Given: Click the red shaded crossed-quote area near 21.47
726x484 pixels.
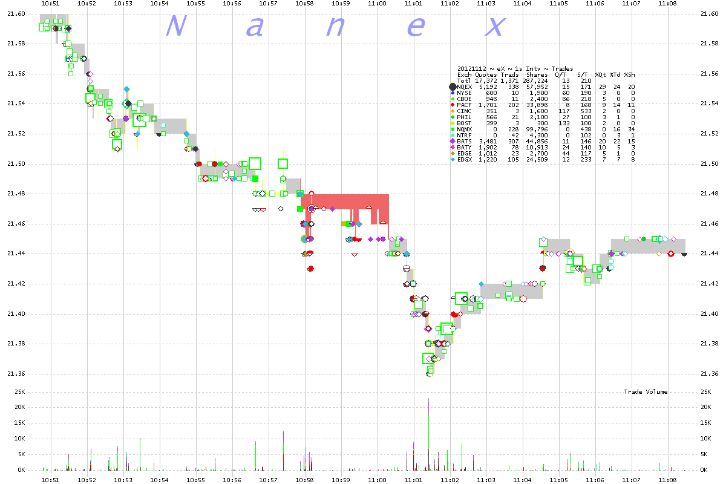Looking at the screenshot, I should coord(345,202).
